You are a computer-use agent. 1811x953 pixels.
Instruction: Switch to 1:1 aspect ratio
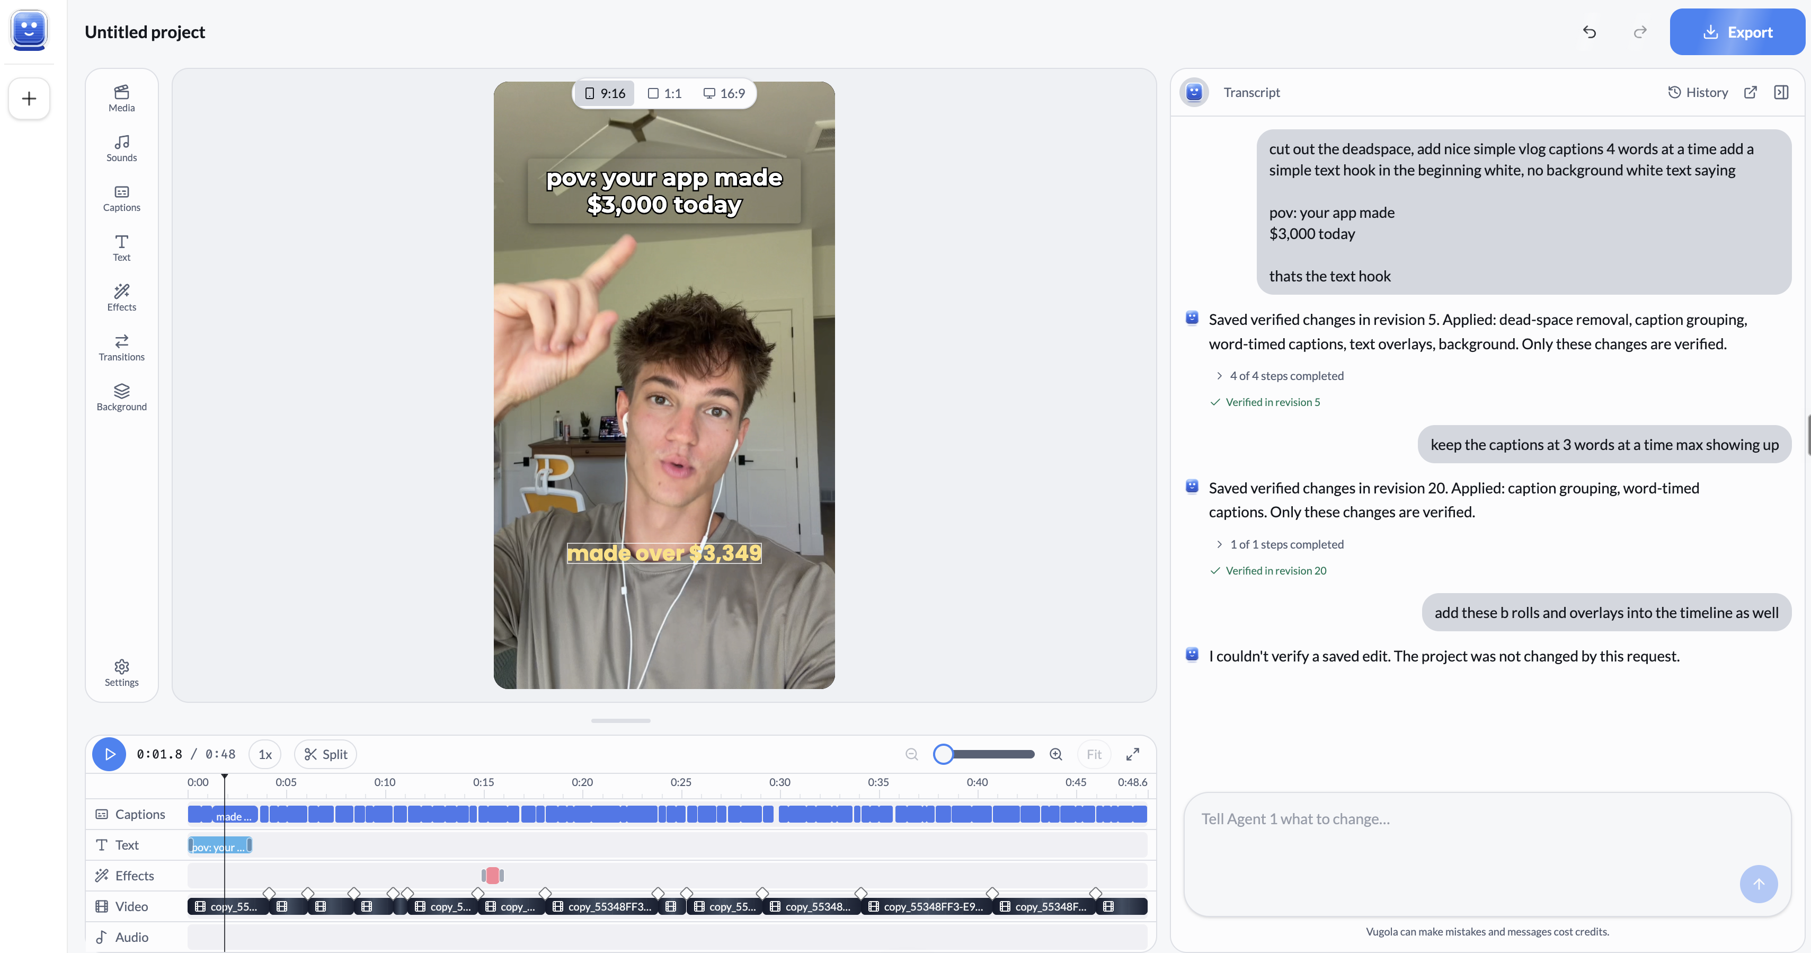(664, 93)
